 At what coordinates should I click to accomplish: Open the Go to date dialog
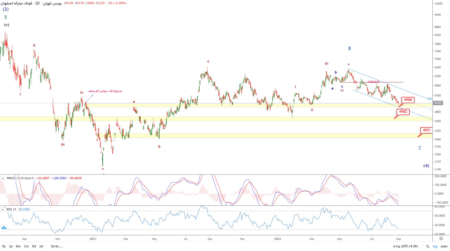[56, 246]
